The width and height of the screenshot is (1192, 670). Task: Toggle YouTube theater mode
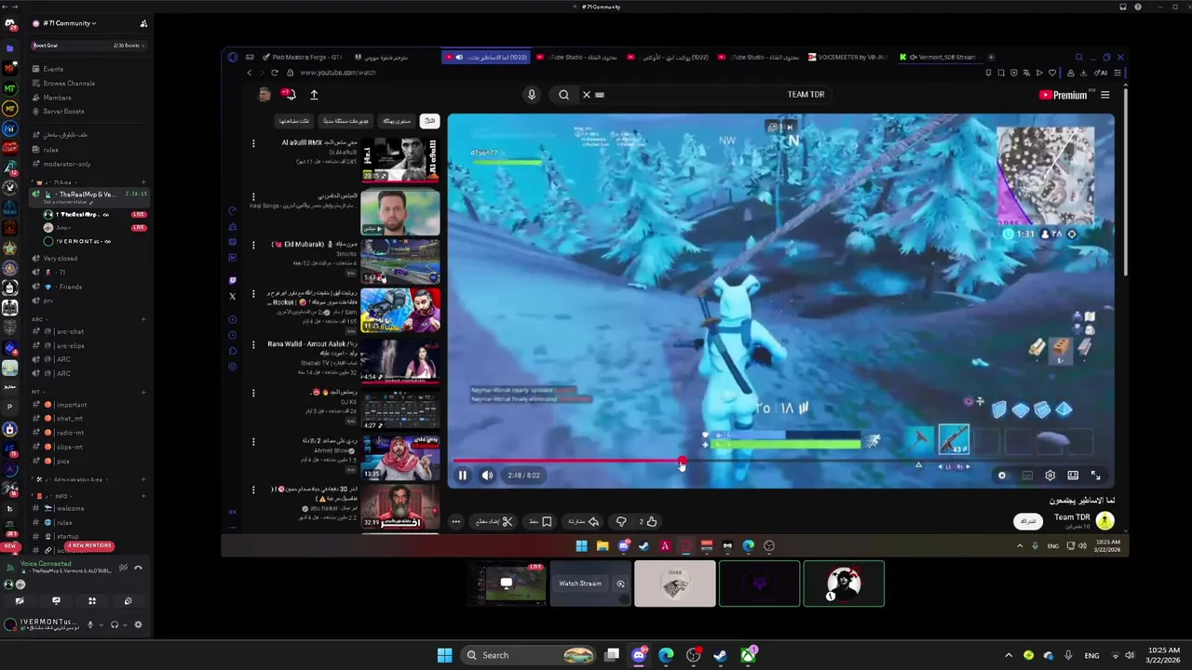pos(1073,476)
